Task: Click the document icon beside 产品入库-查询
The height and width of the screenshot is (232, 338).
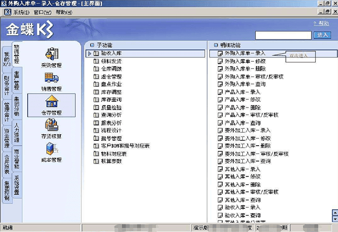Action: point(220,123)
